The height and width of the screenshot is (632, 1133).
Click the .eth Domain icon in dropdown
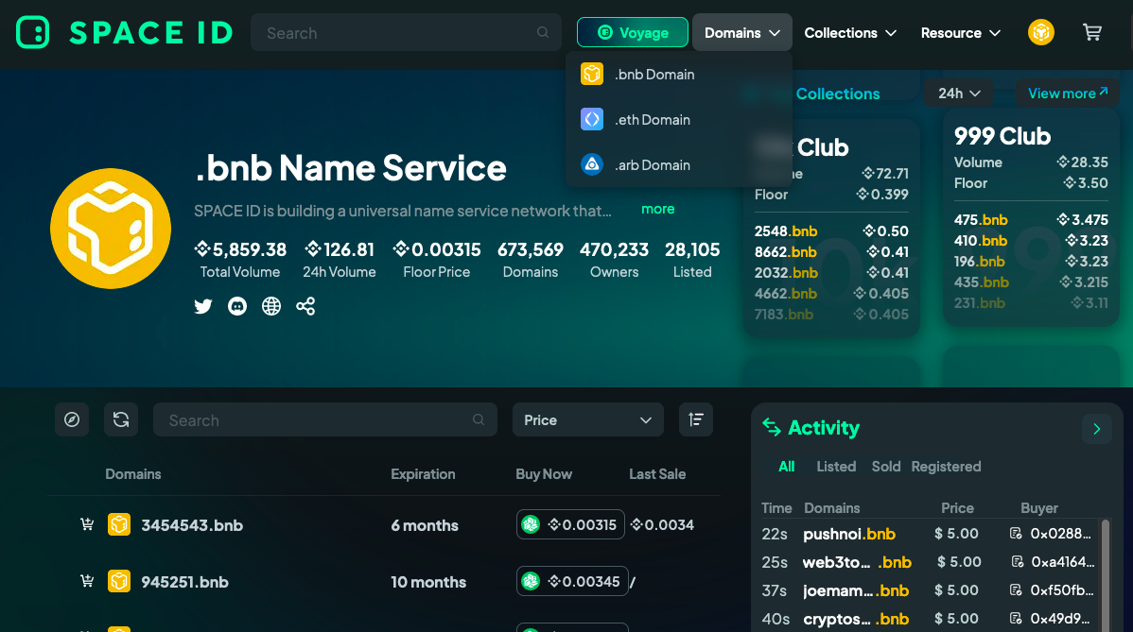pyautogui.click(x=592, y=119)
